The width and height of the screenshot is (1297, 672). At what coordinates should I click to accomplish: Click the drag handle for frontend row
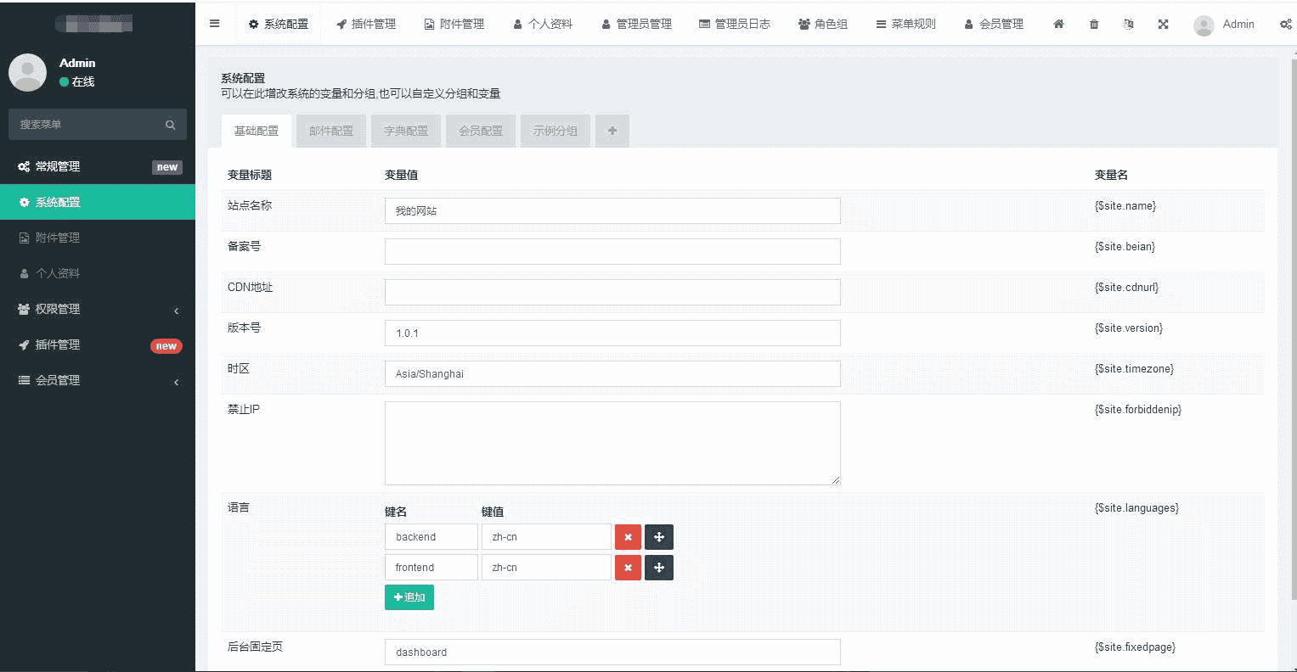tap(659, 568)
